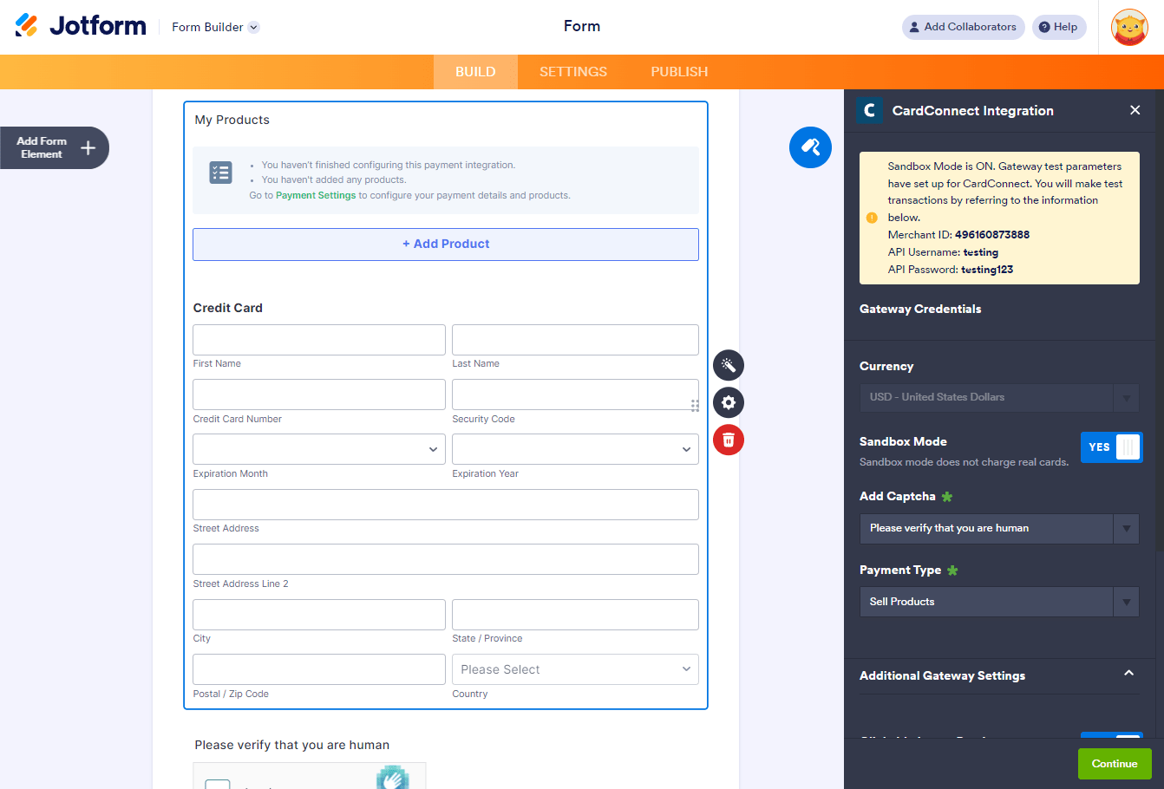Click the Postal / Zip Code field
This screenshot has height=789, width=1164.
[x=319, y=669]
